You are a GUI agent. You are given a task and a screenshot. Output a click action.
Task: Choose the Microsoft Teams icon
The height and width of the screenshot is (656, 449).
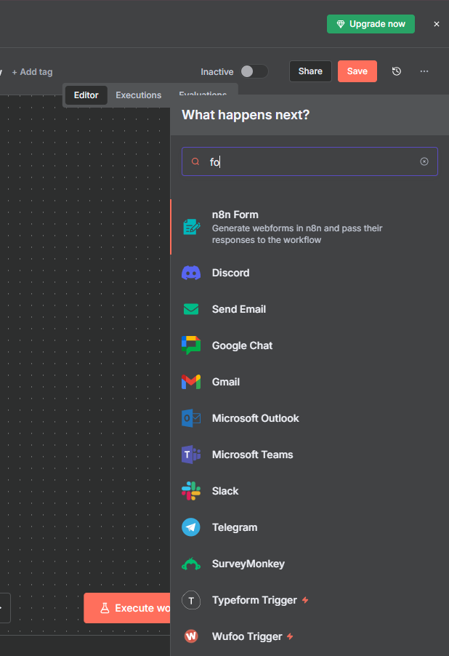pos(191,455)
